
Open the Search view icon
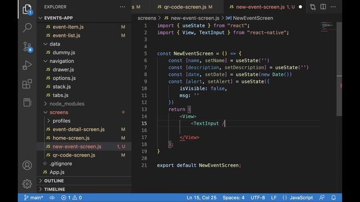27,27
